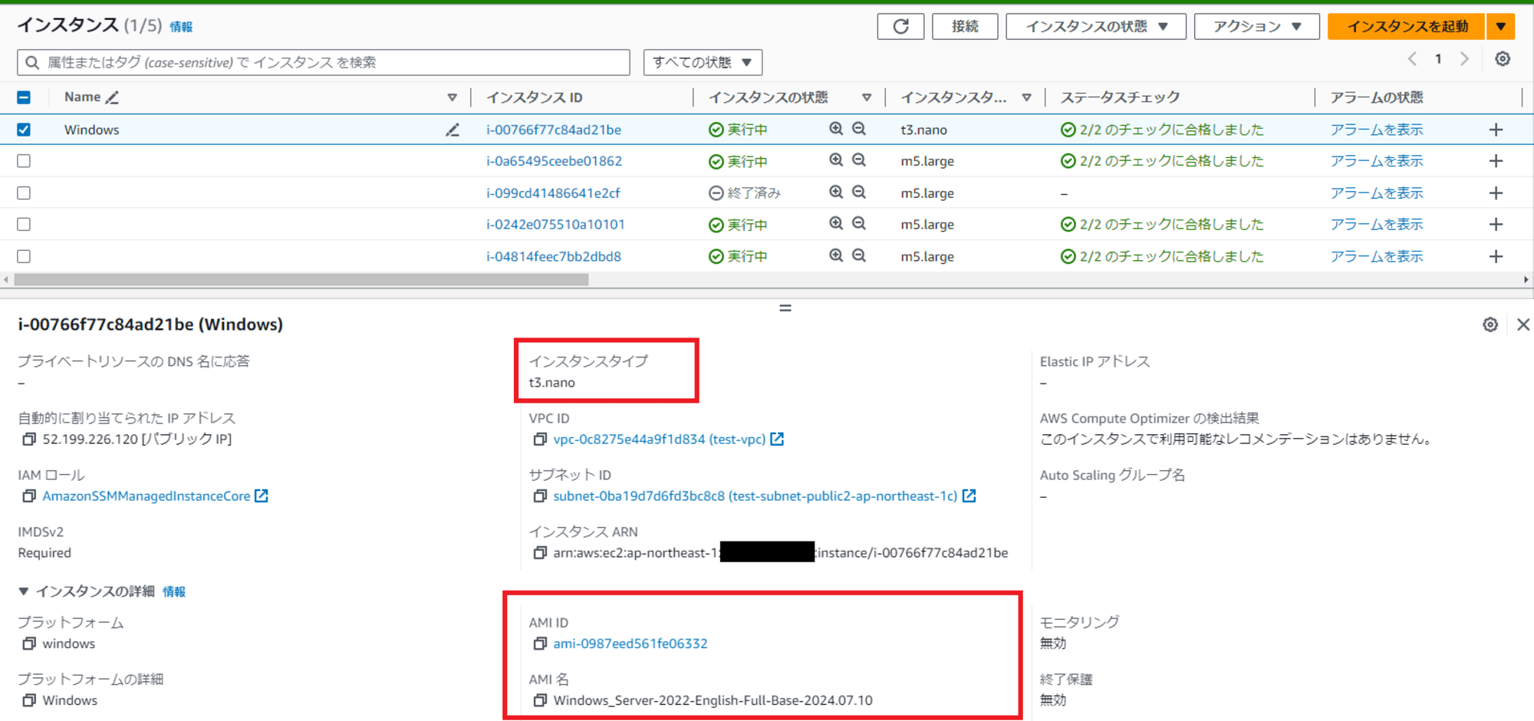Image resolution: width=1534 pixels, height=721 pixels.
Task: Open VPC in new tab external icon
Action: [777, 439]
